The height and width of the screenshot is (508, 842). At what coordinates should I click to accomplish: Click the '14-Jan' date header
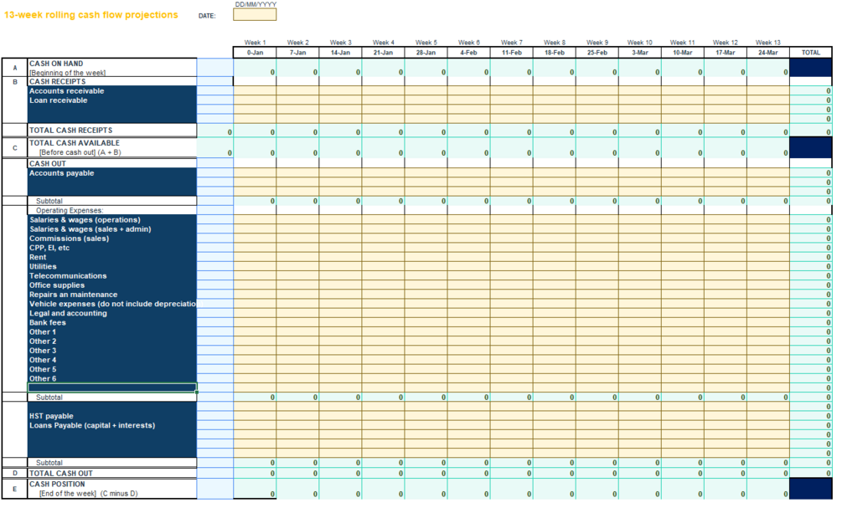coord(340,53)
